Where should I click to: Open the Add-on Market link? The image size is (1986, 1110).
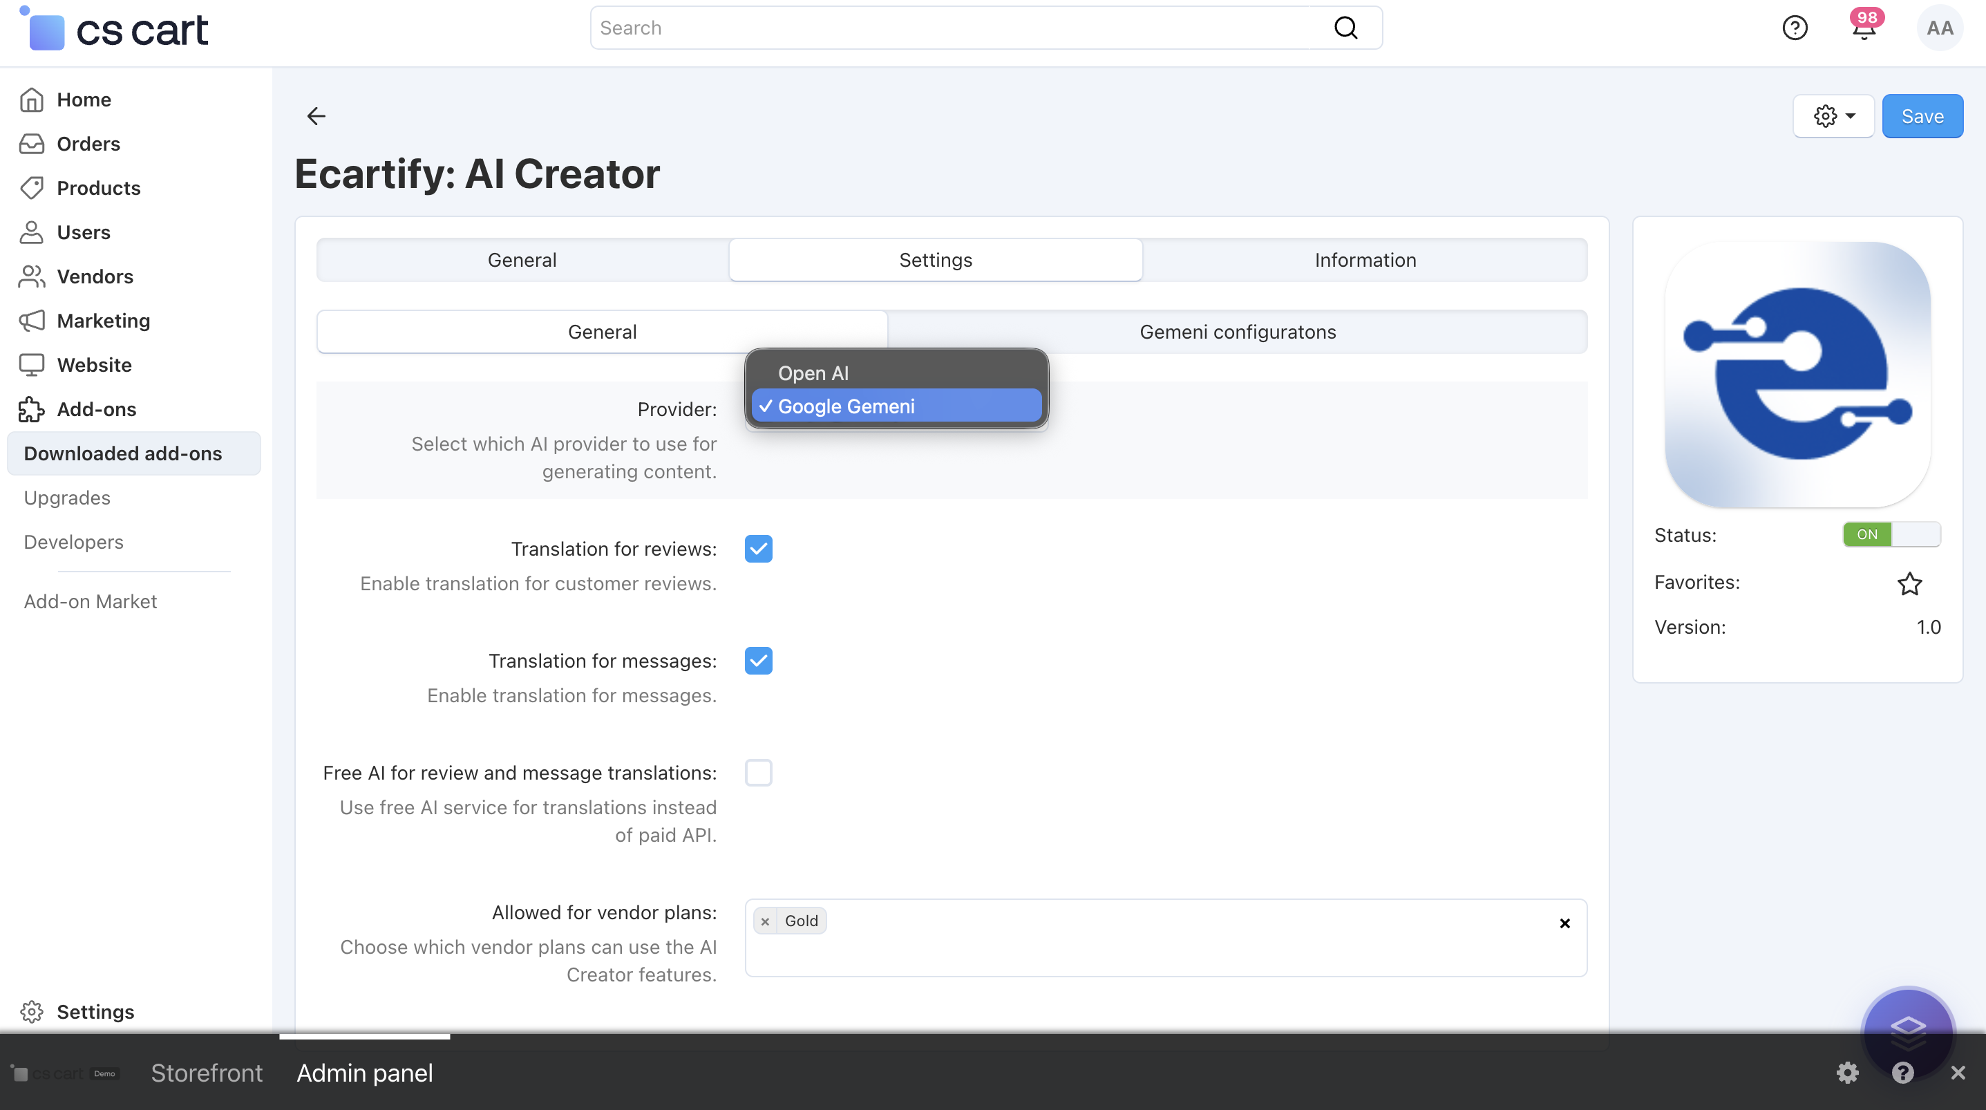click(89, 601)
